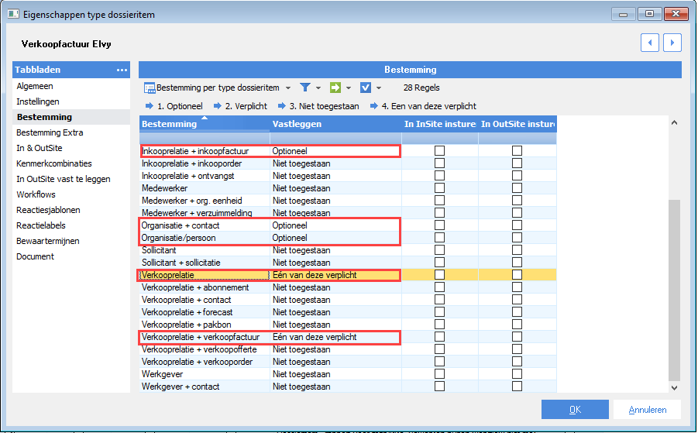Open the green arrow dropdown menu
This screenshot has width=698, height=433.
[349, 88]
